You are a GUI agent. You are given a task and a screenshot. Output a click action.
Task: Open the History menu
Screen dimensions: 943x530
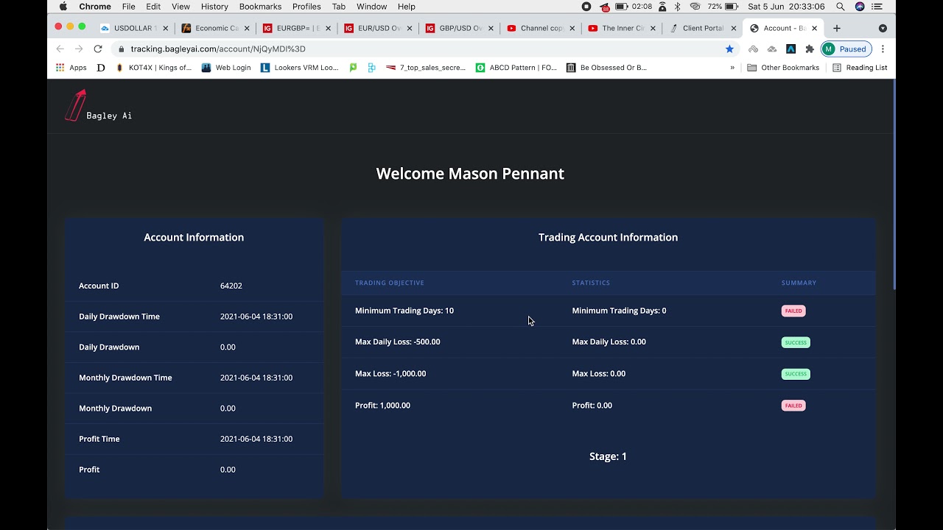[x=214, y=7]
